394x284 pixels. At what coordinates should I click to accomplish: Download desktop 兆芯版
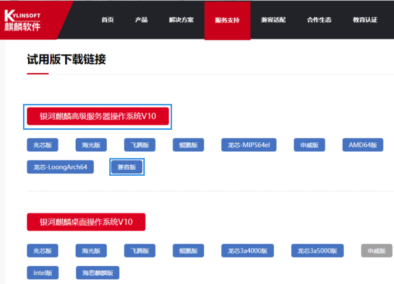pos(43,250)
